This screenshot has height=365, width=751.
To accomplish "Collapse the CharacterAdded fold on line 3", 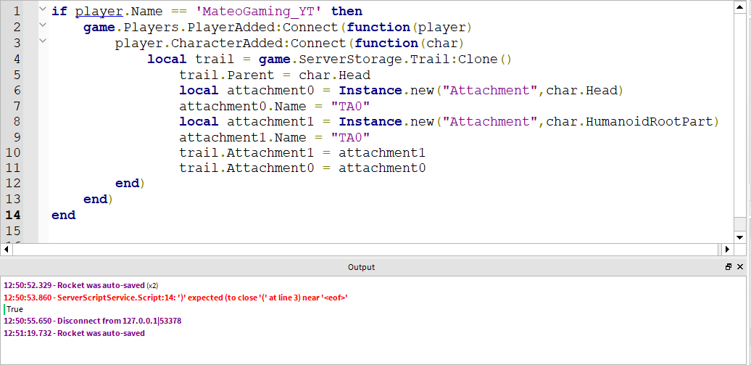I will click(43, 41).
